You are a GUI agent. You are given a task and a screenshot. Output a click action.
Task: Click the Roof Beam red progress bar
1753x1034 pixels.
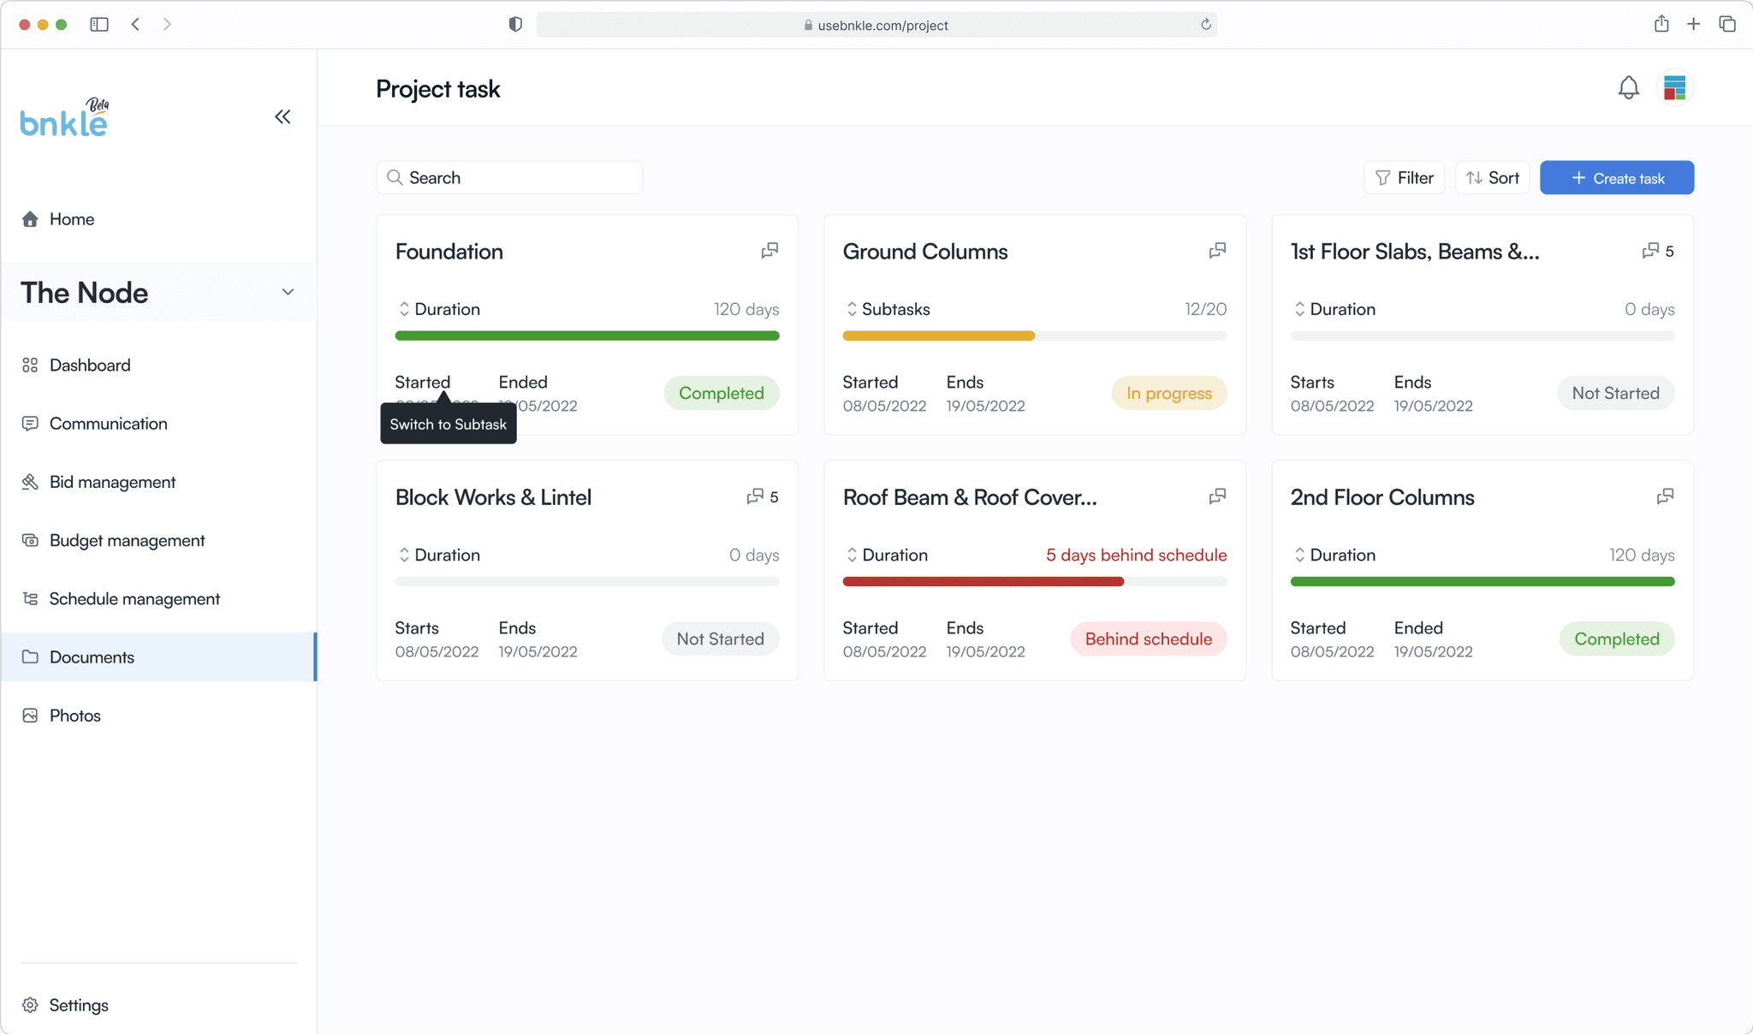pos(983,581)
